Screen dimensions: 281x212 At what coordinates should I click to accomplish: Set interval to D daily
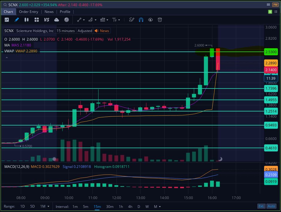[139, 207]
